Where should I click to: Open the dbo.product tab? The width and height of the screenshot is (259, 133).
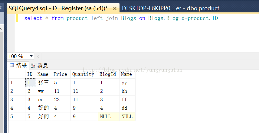click(171, 8)
